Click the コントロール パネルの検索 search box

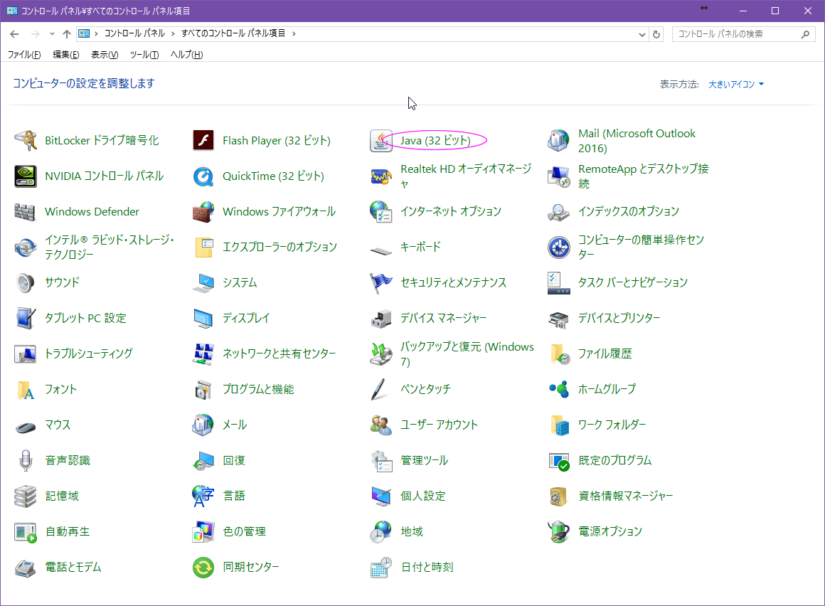[736, 34]
